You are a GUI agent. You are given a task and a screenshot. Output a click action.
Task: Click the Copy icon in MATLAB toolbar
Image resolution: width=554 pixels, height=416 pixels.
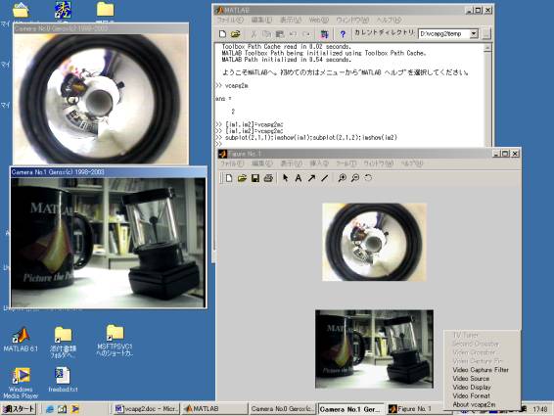[267, 34]
